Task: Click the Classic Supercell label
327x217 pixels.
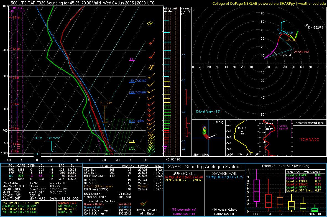Action: (283, 127)
